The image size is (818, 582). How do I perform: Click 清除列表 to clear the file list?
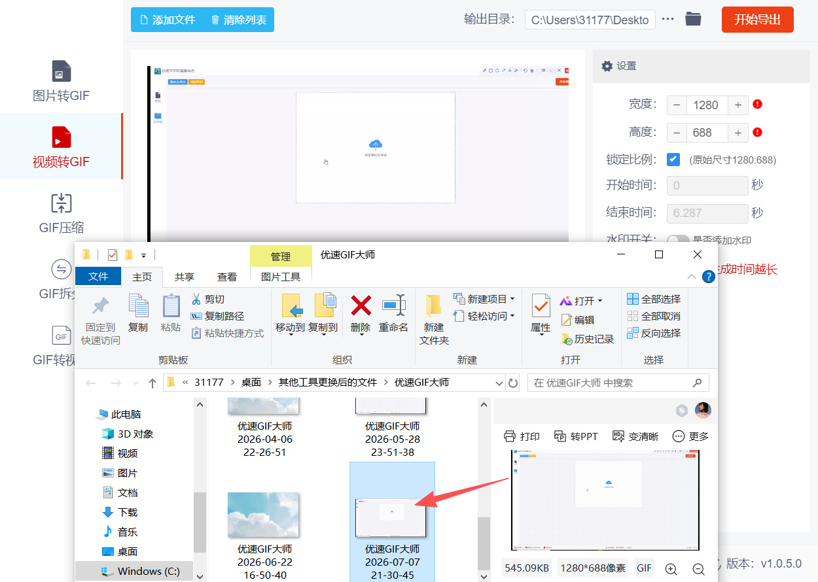click(x=238, y=20)
